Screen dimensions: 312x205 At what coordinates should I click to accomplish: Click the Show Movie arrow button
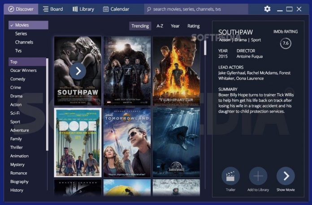click(286, 176)
